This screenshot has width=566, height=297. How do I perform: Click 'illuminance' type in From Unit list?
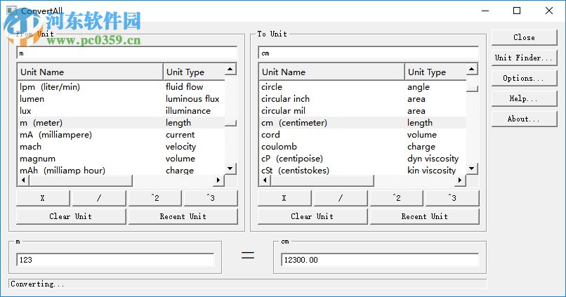pyautogui.click(x=188, y=111)
